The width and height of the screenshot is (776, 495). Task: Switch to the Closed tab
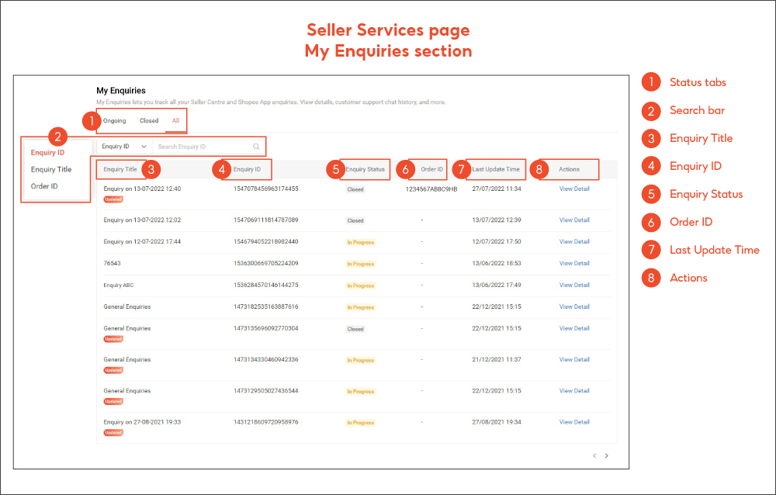pos(149,121)
